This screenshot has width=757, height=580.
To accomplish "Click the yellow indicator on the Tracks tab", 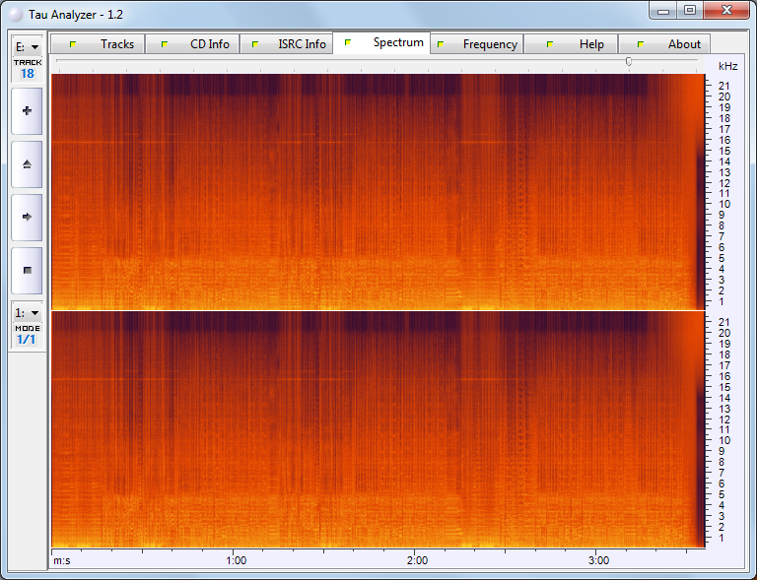I will click(x=72, y=44).
